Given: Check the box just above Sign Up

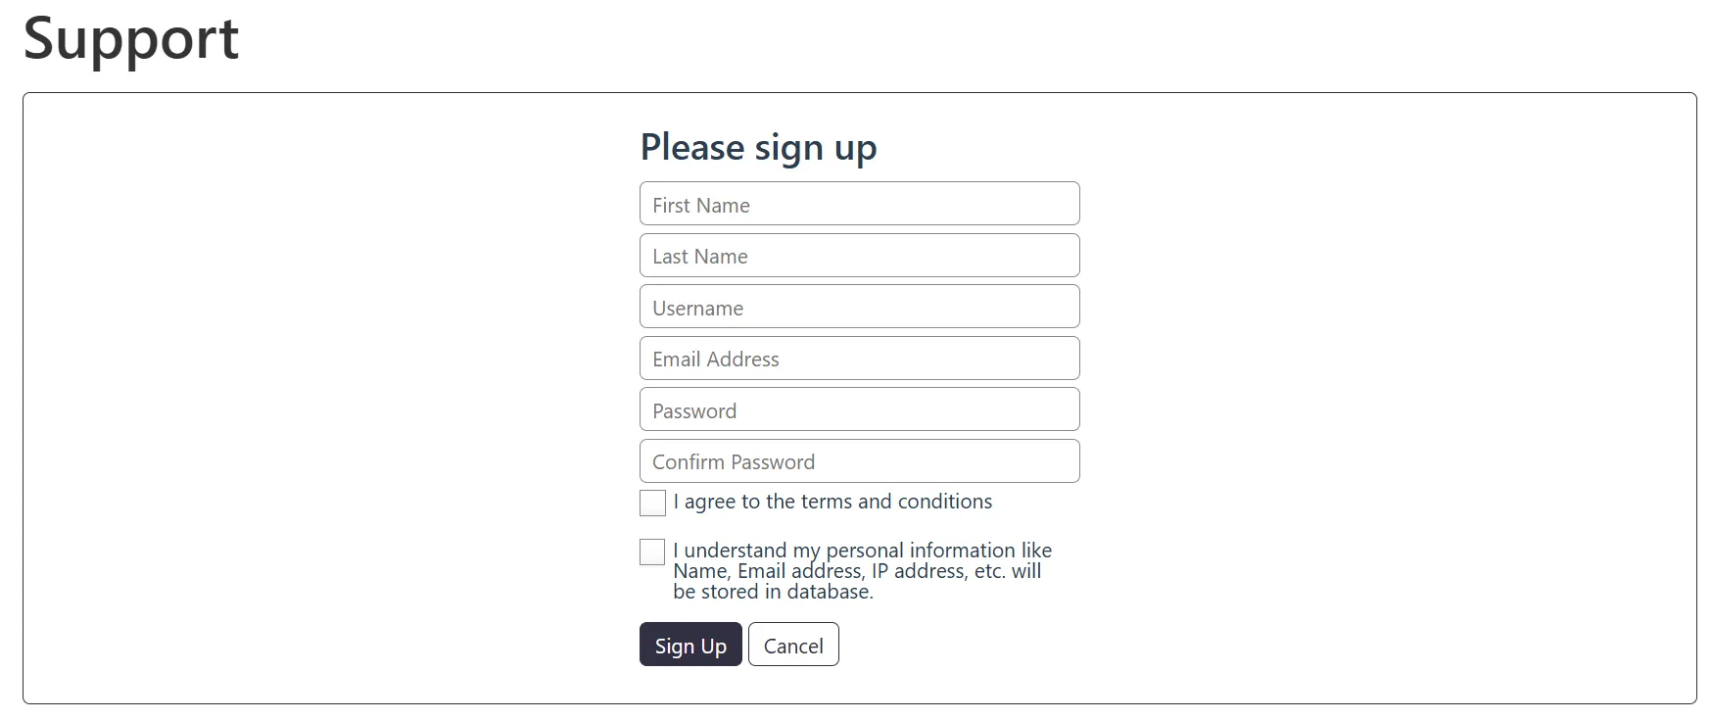Looking at the screenshot, I should 652,552.
